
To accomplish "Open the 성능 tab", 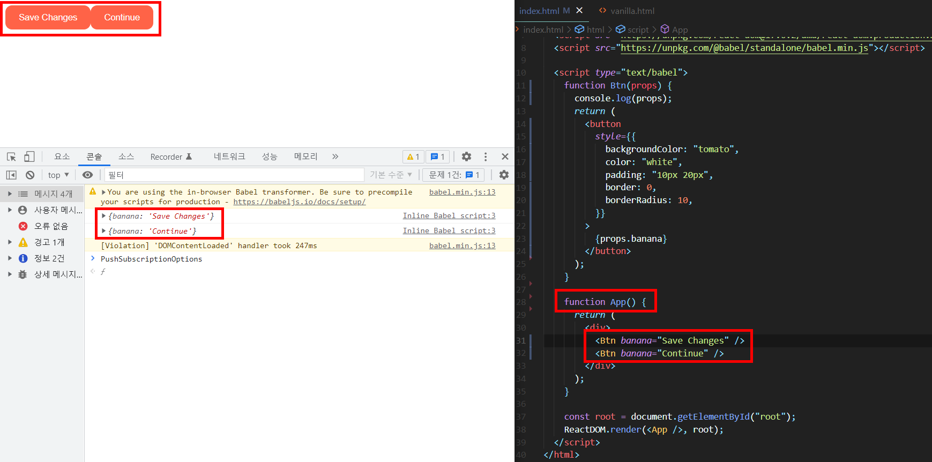I will (270, 157).
